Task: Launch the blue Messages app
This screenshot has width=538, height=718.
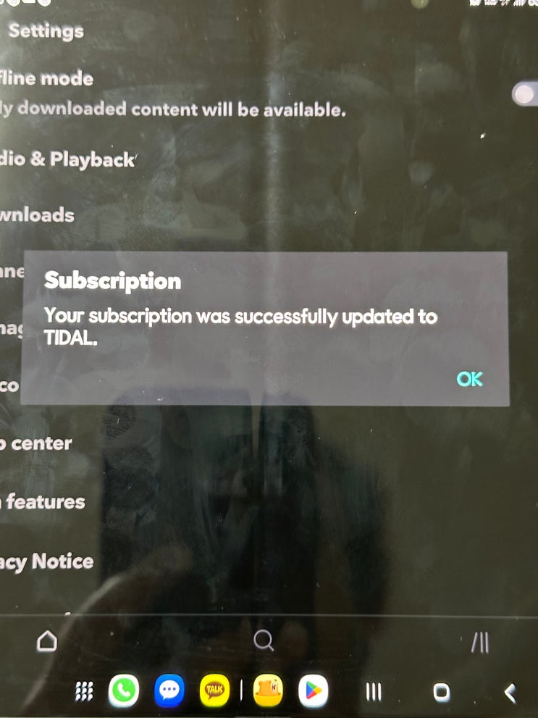Action: pyautogui.click(x=169, y=690)
